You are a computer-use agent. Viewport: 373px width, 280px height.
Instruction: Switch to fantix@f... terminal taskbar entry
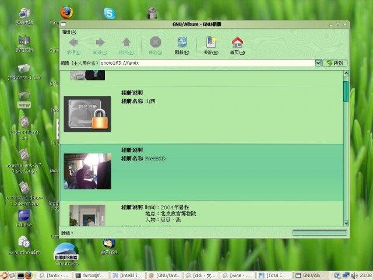(91, 275)
